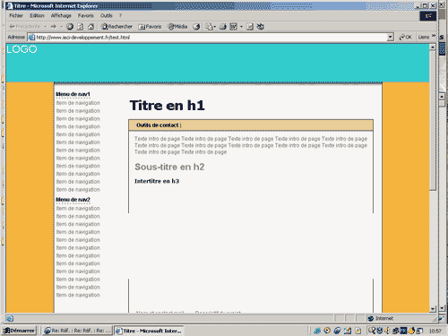Open the Outils menu
Viewport: 448px width, 336px height.
click(107, 15)
